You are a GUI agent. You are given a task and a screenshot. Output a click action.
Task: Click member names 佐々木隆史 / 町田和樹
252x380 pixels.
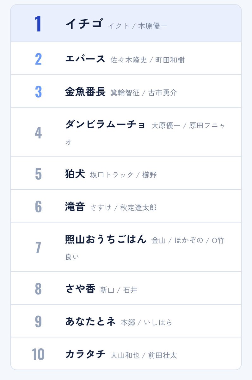point(147,60)
